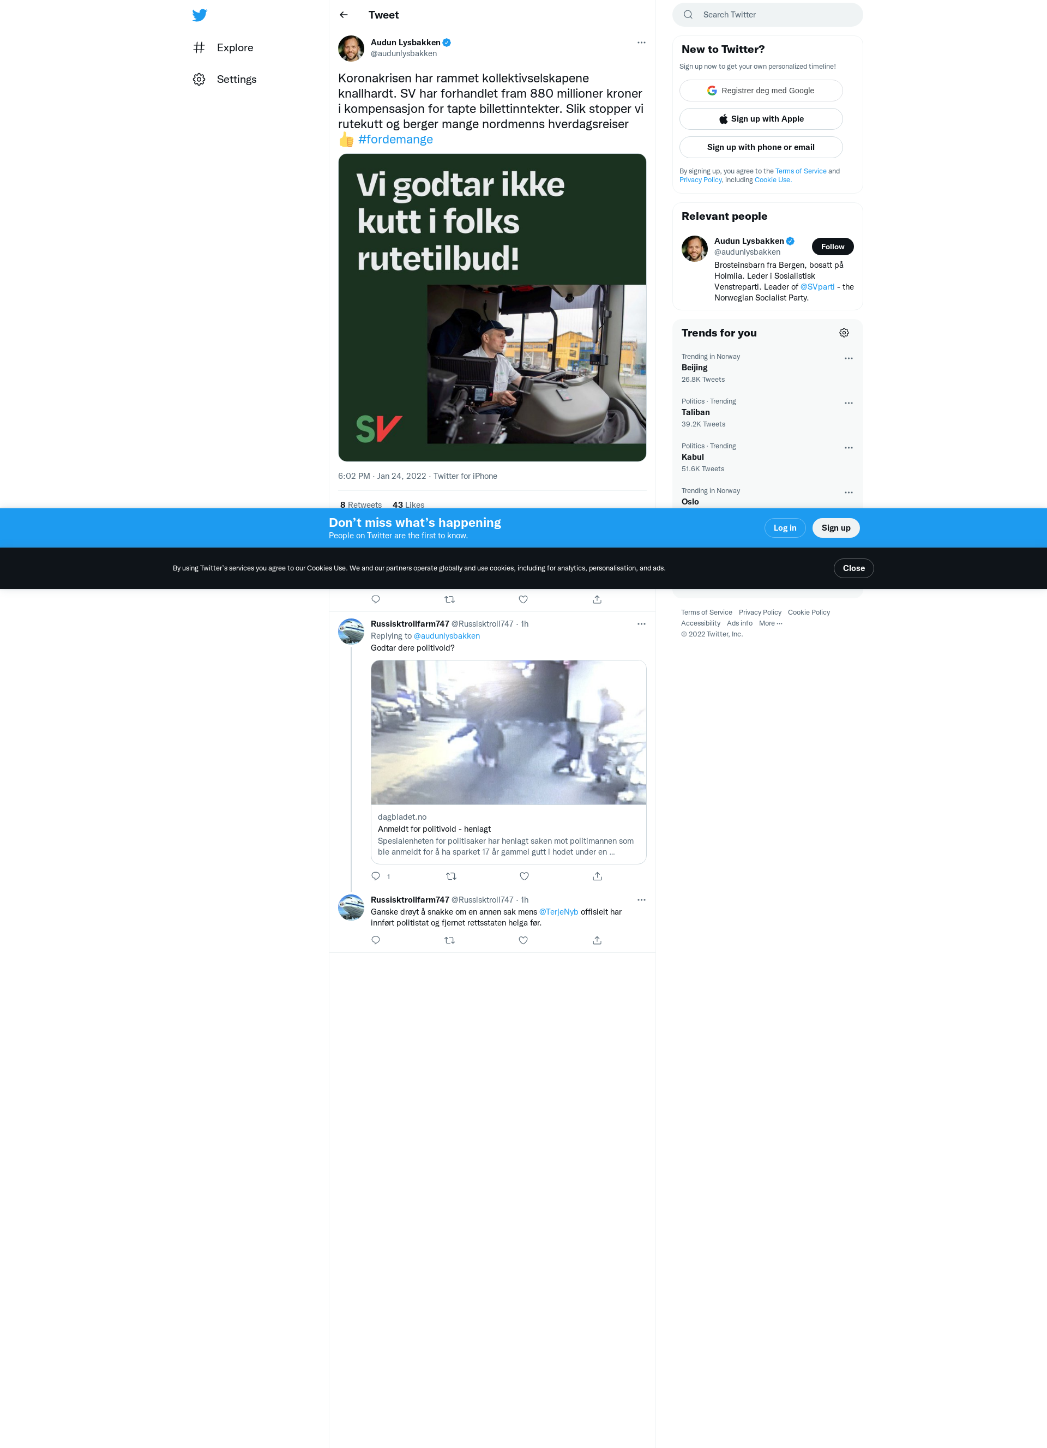Reply to the last Russisktrollfarm747 tweet
Viewport: 1047px width, 1448px height.
(375, 940)
